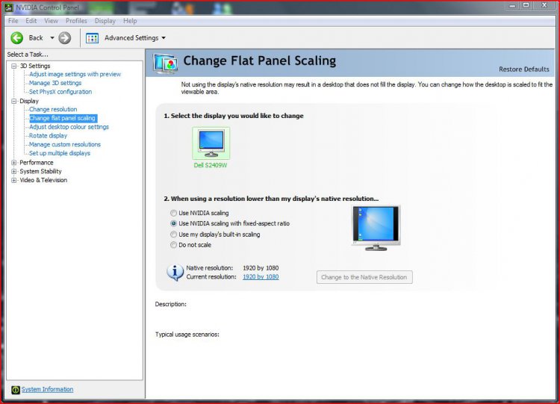560x404 pixels.
Task: Click the System Information icon
Action: click(16, 390)
